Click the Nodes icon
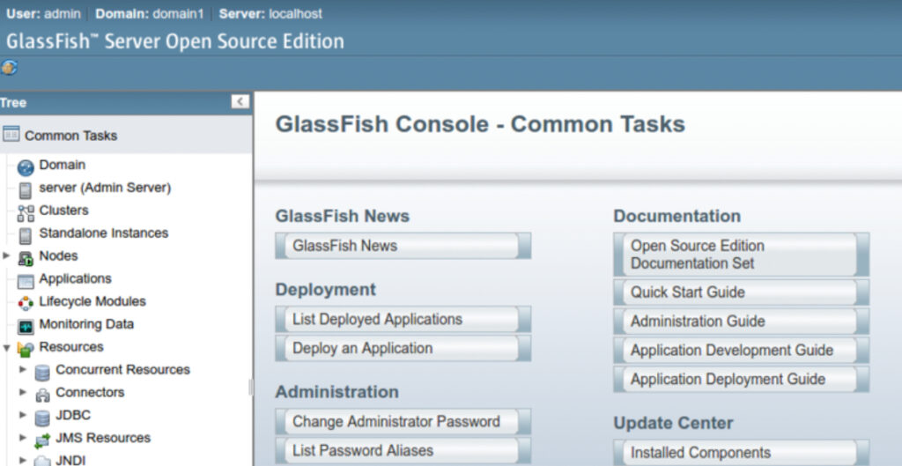The image size is (902, 466). (26, 259)
